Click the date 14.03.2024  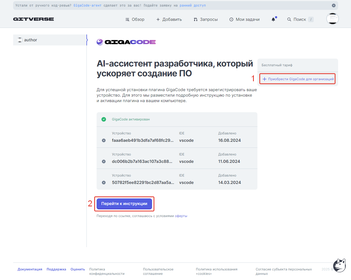pos(229,183)
